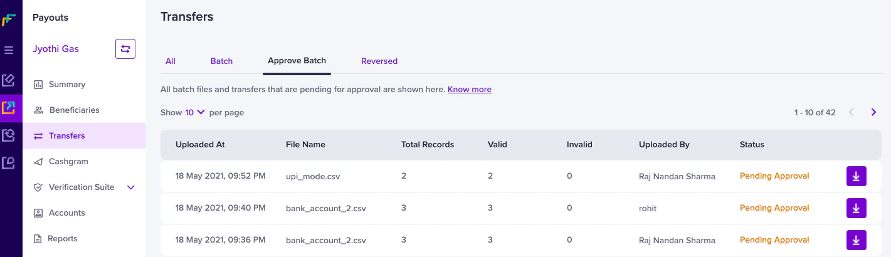Screen dimensions: 891x257
Task: Click the highlighted Payouts icon in left rail
Action: click(9, 108)
